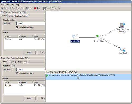Select the Append Line activity icon
The image size is (132, 104).
pyautogui.click(x=99, y=37)
